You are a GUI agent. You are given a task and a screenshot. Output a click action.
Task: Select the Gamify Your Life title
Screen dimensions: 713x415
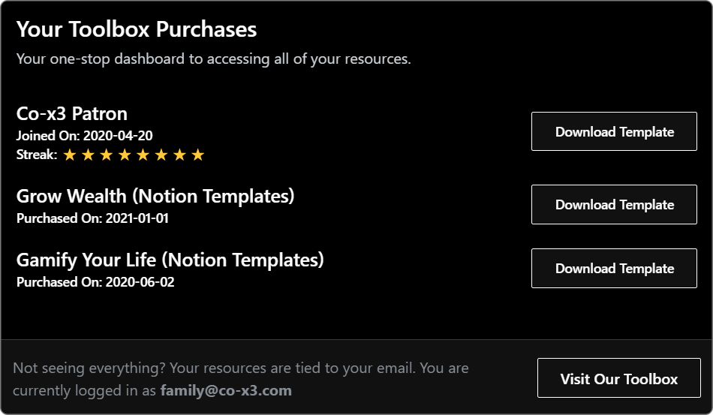[x=170, y=260]
